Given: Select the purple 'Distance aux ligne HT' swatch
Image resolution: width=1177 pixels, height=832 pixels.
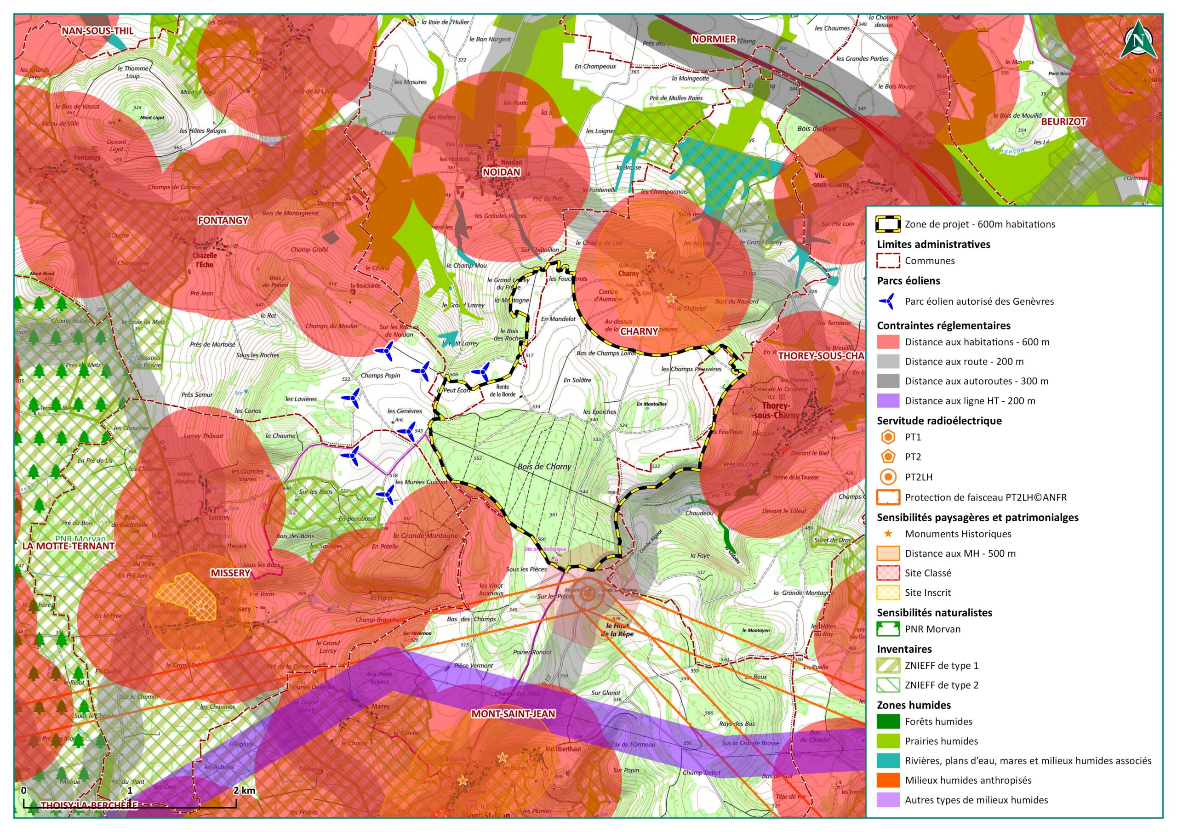Looking at the screenshot, I should [x=888, y=401].
